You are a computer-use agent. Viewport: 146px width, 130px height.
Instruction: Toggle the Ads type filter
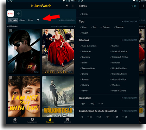pos(93,27)
